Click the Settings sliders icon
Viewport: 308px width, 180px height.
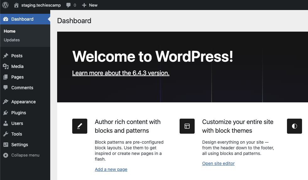6,145
